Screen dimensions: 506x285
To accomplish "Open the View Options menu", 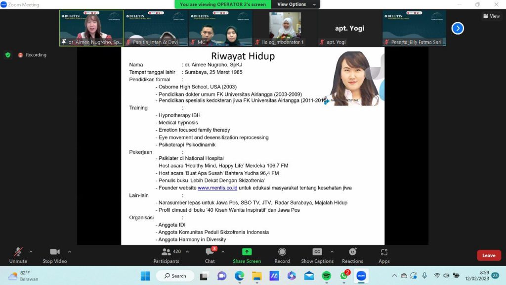I will (292, 4).
